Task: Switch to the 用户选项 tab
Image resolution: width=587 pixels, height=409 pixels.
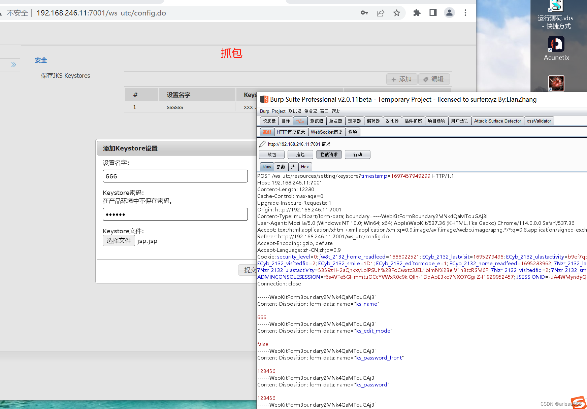Action: click(x=460, y=121)
